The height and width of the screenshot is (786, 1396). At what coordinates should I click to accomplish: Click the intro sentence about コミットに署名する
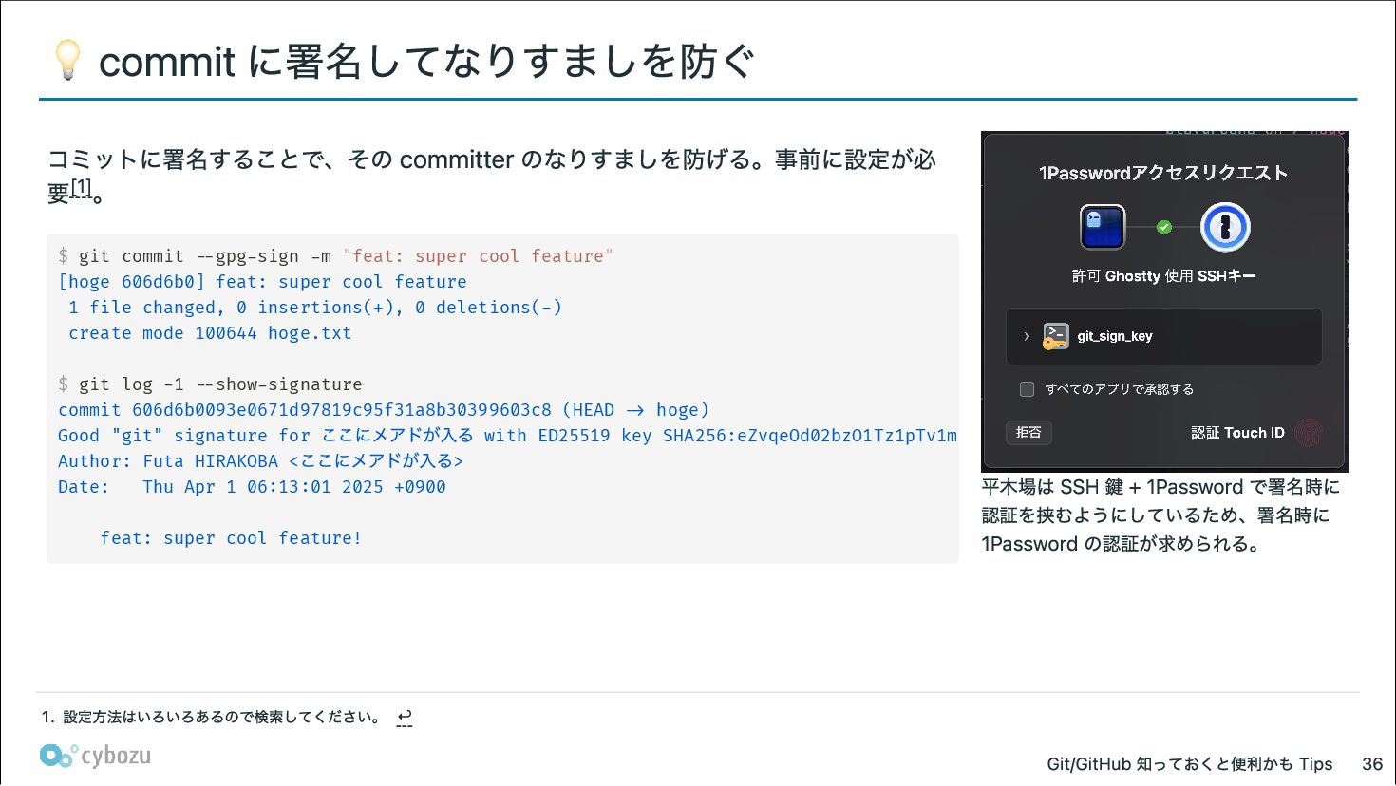(492, 175)
